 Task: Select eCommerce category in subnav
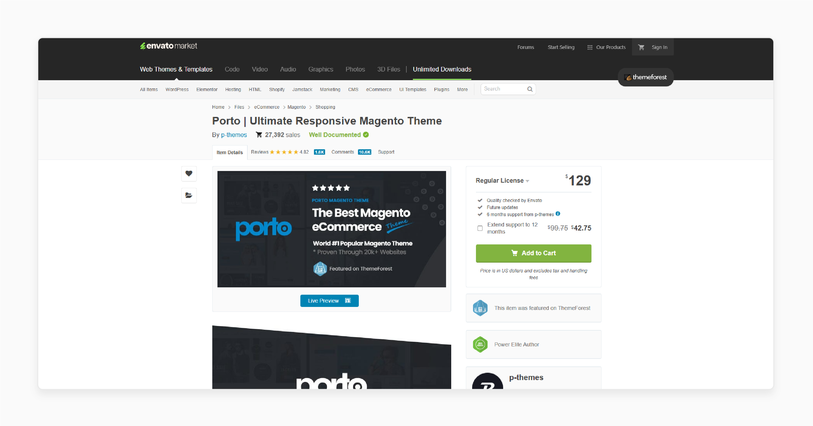point(378,90)
